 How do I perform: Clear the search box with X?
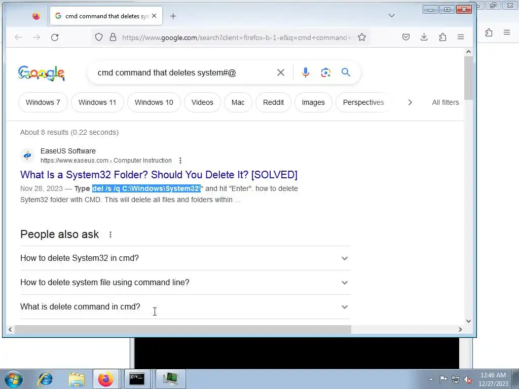tap(280, 72)
